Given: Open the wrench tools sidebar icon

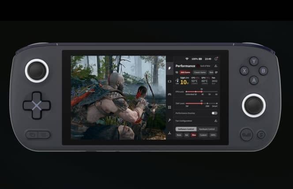Looking at the screenshot, I should click(x=170, y=119).
